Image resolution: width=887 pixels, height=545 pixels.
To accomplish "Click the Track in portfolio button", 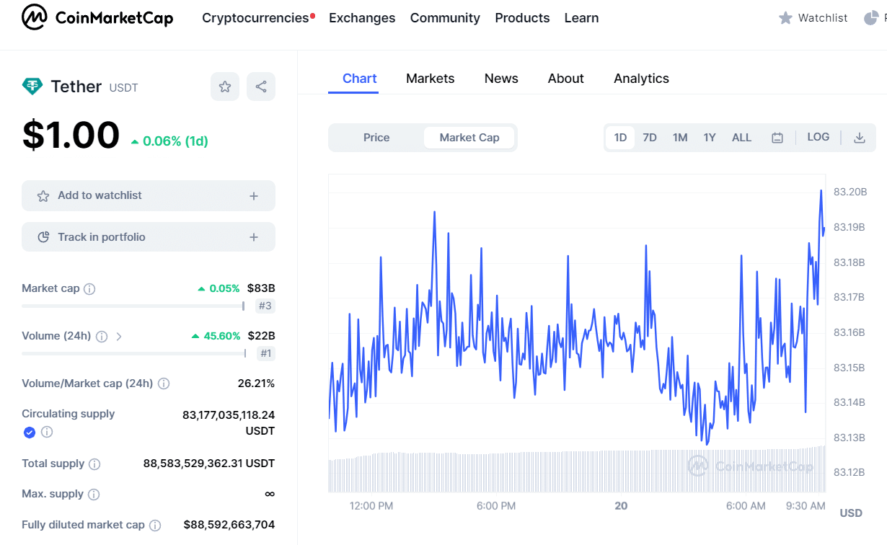I will point(149,237).
